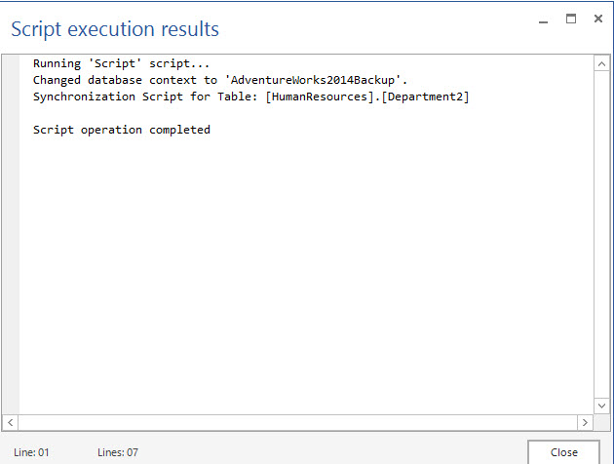Click the horizontal scrollbar left arrow
This screenshot has height=464, width=614.
click(x=11, y=423)
